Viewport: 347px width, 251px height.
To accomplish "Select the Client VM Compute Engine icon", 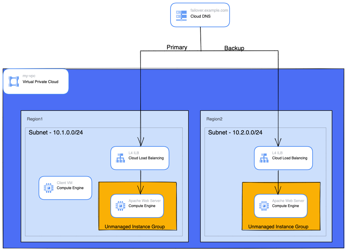I will (x=49, y=188).
